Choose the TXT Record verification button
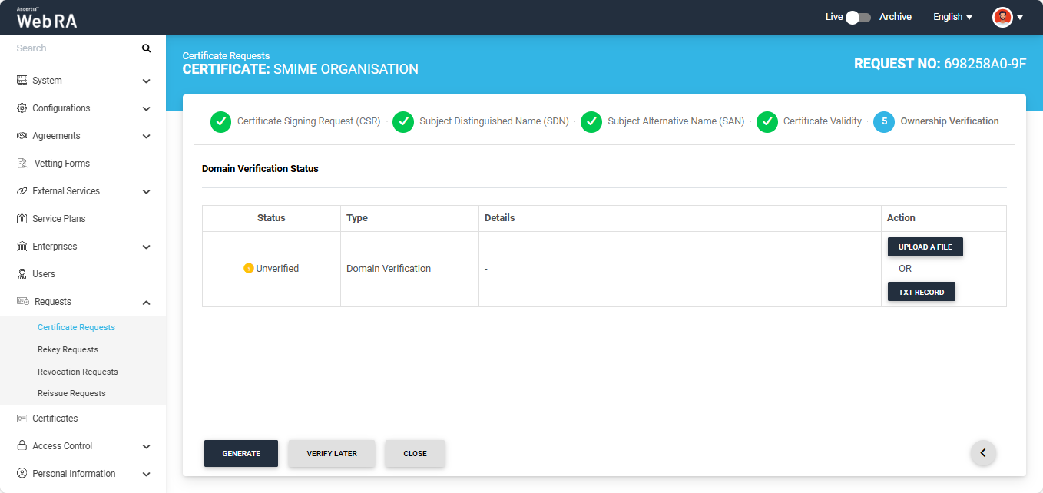Screen dimensions: 1043x493 (921, 292)
